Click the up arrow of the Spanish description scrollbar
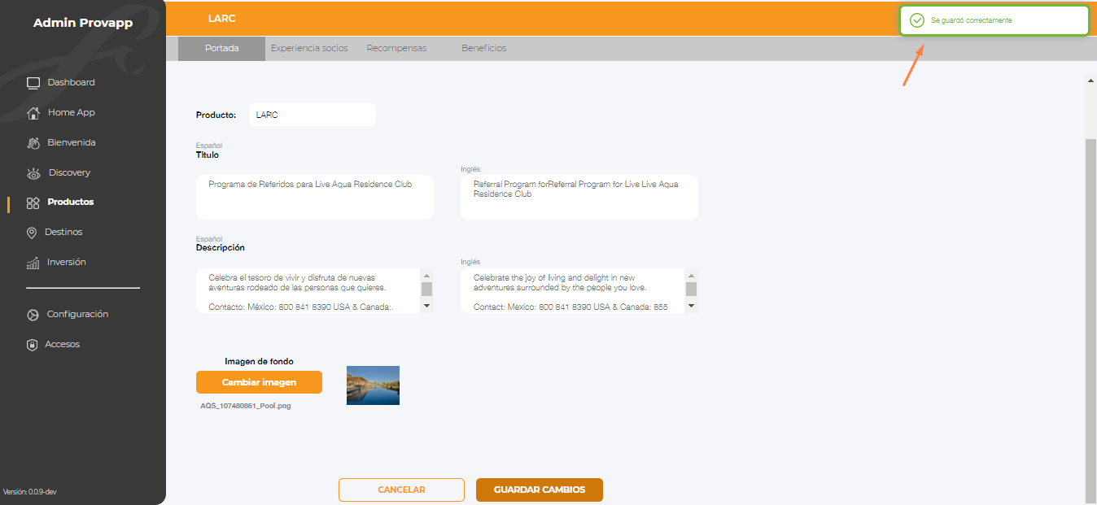The height and width of the screenshot is (505, 1097). coord(426,275)
